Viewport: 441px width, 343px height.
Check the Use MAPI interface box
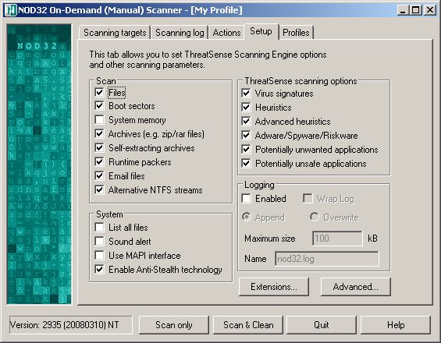[x=99, y=256]
